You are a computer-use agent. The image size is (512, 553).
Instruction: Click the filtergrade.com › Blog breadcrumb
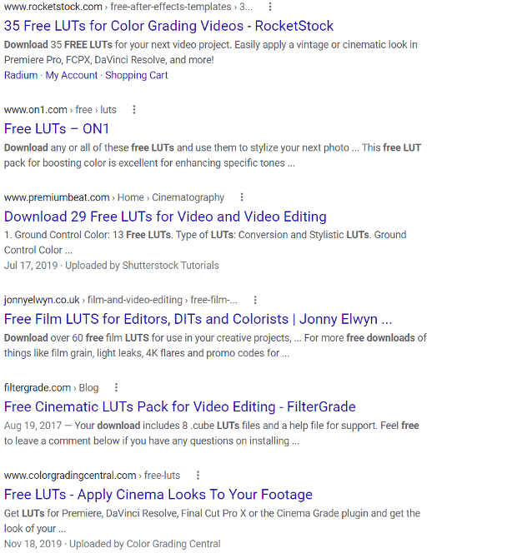tap(51, 387)
